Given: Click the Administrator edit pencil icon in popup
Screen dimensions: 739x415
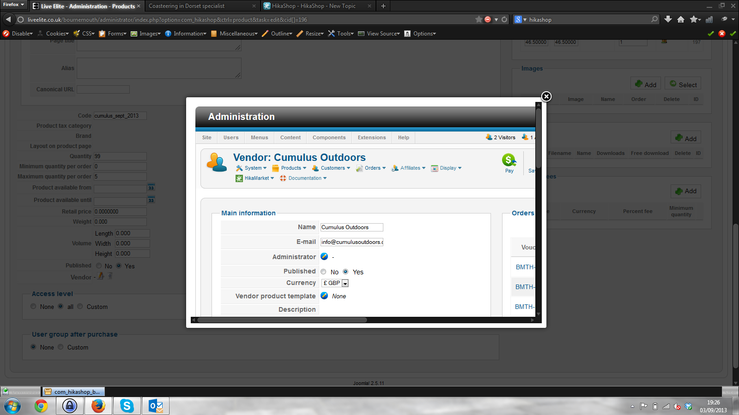Looking at the screenshot, I should coord(324,256).
